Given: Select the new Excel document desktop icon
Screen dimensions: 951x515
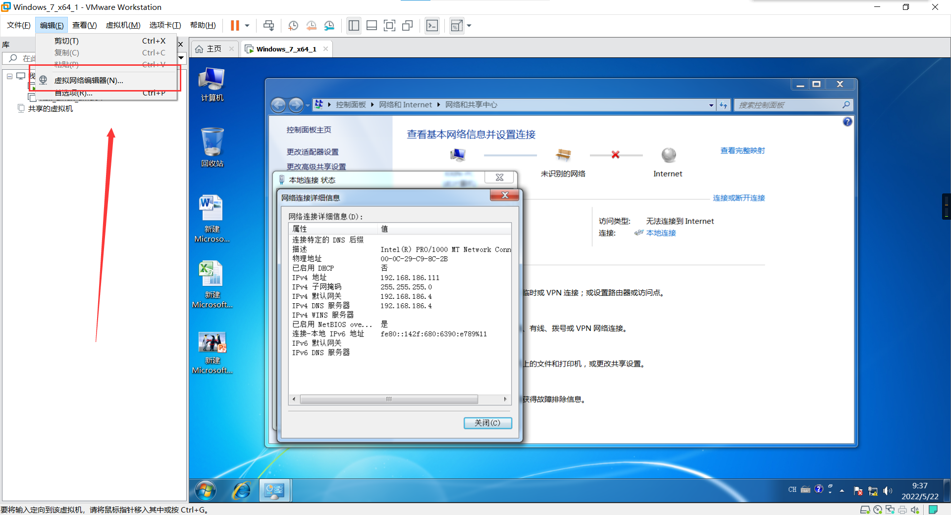Looking at the screenshot, I should [212, 284].
